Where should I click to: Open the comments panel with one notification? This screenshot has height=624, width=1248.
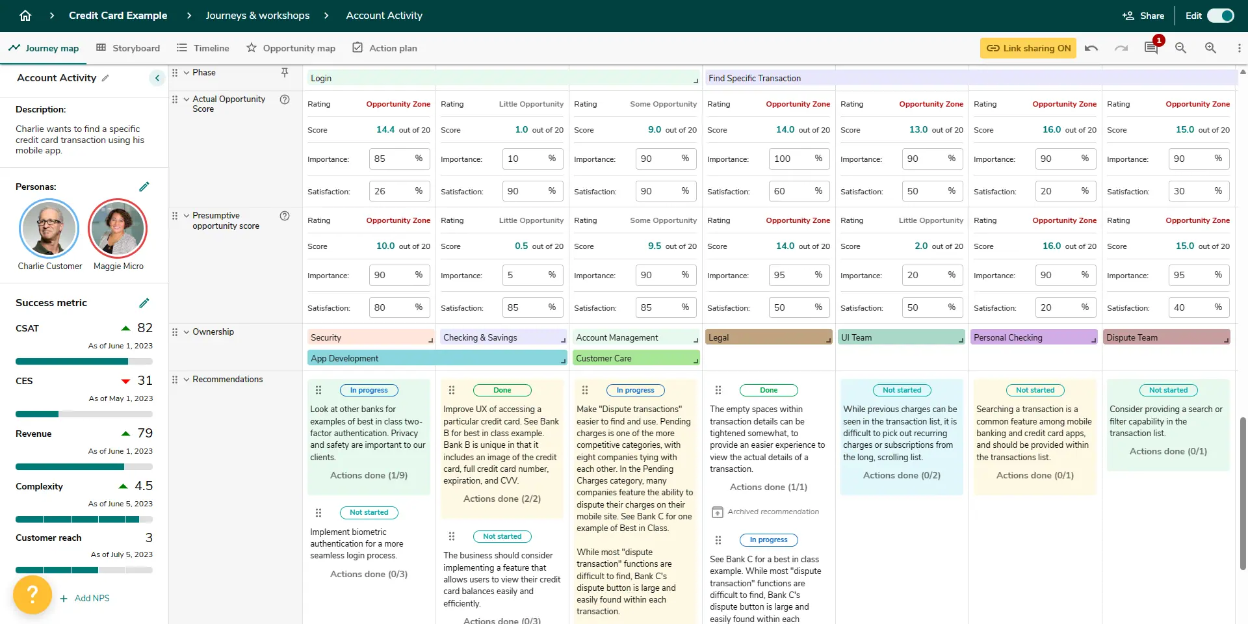point(1151,48)
